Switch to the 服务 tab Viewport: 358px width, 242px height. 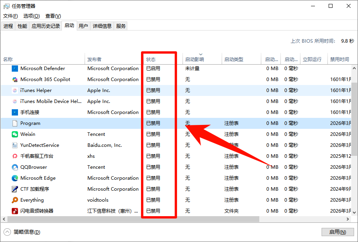click(121, 26)
